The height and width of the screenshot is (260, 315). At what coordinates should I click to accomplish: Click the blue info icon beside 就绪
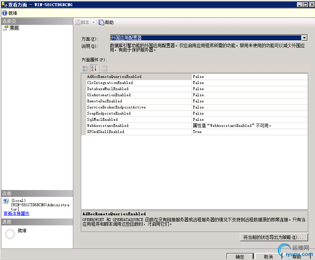(x=4, y=13)
